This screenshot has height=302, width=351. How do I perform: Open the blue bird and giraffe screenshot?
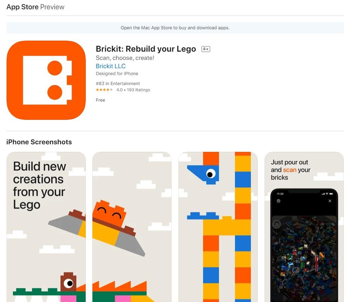(x=218, y=227)
